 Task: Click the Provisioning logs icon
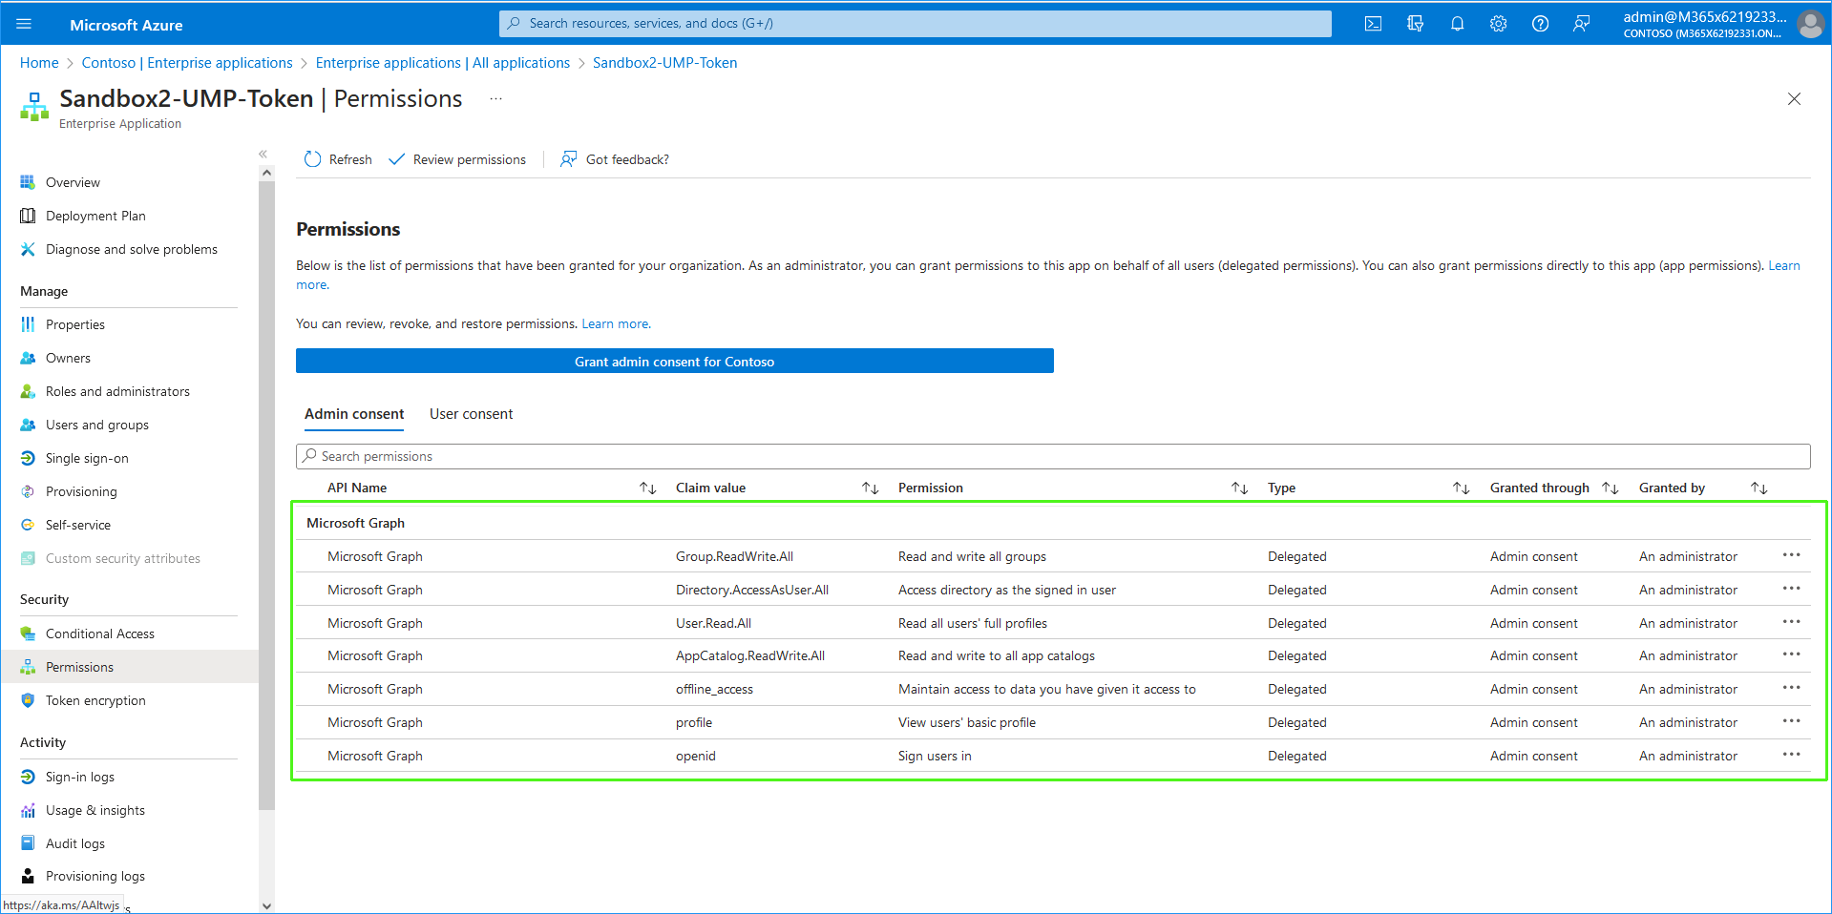coord(28,876)
